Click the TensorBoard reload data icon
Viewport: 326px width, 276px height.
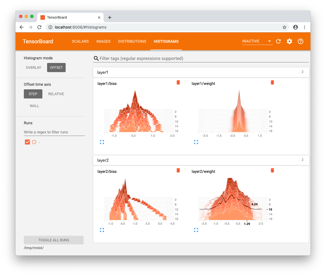click(x=278, y=41)
